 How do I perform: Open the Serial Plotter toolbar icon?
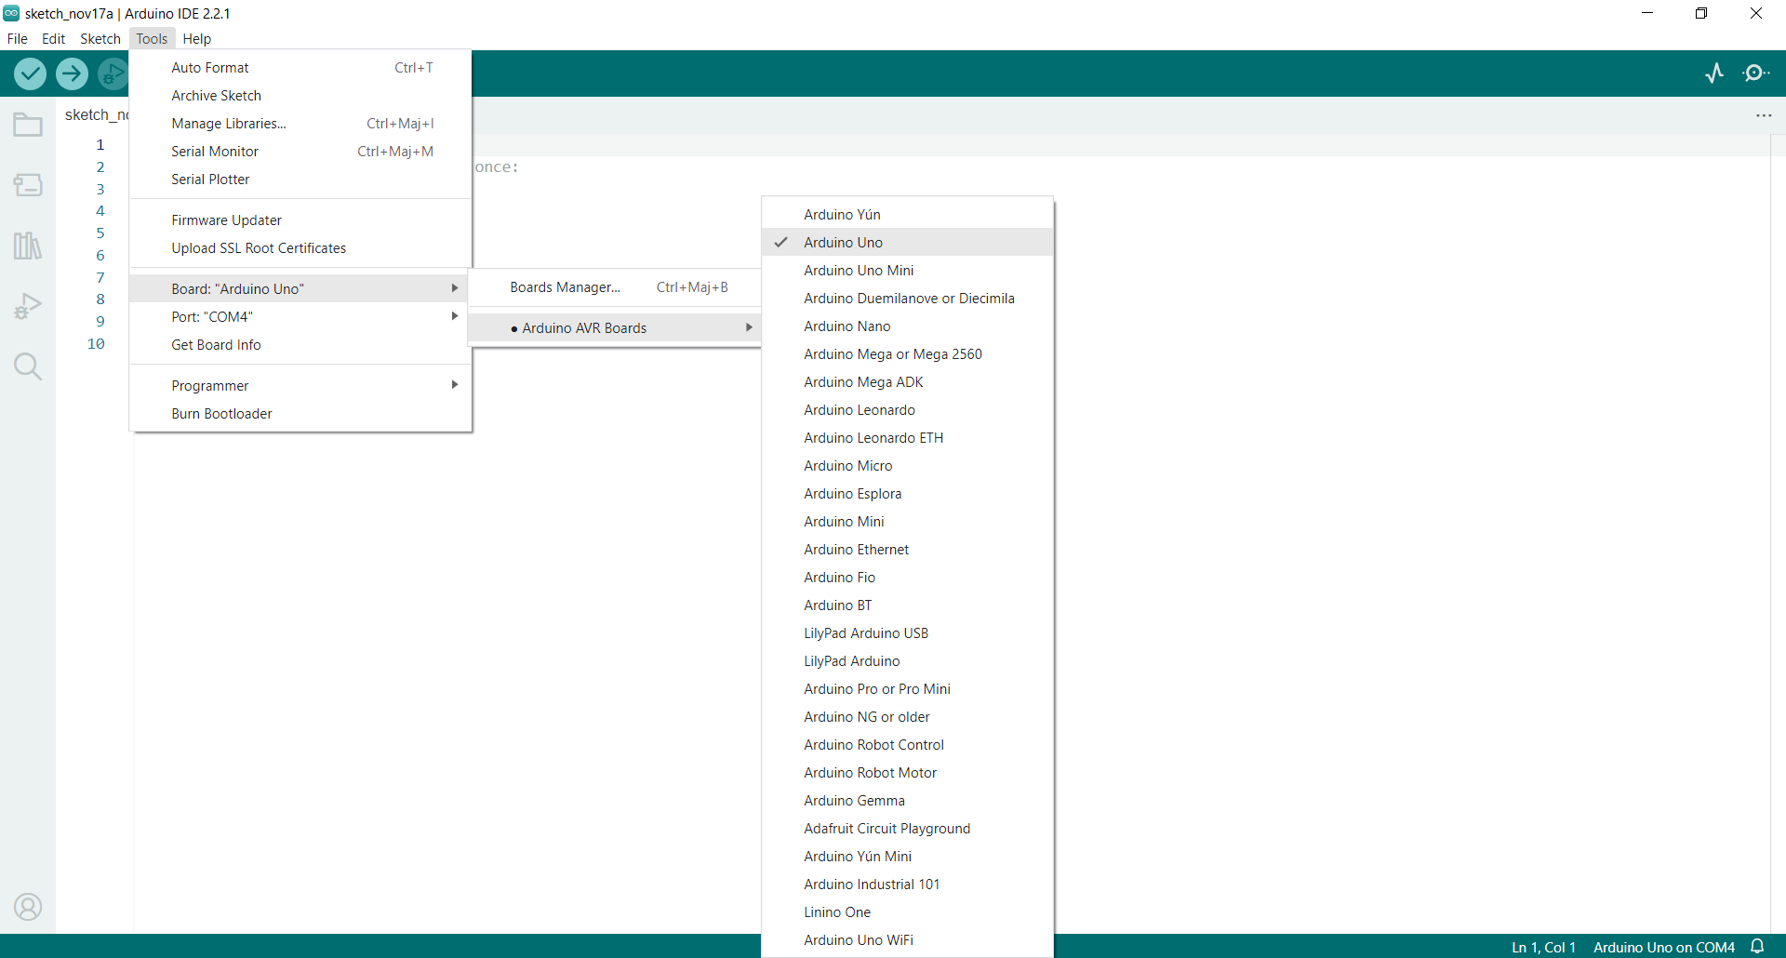pos(1714,73)
